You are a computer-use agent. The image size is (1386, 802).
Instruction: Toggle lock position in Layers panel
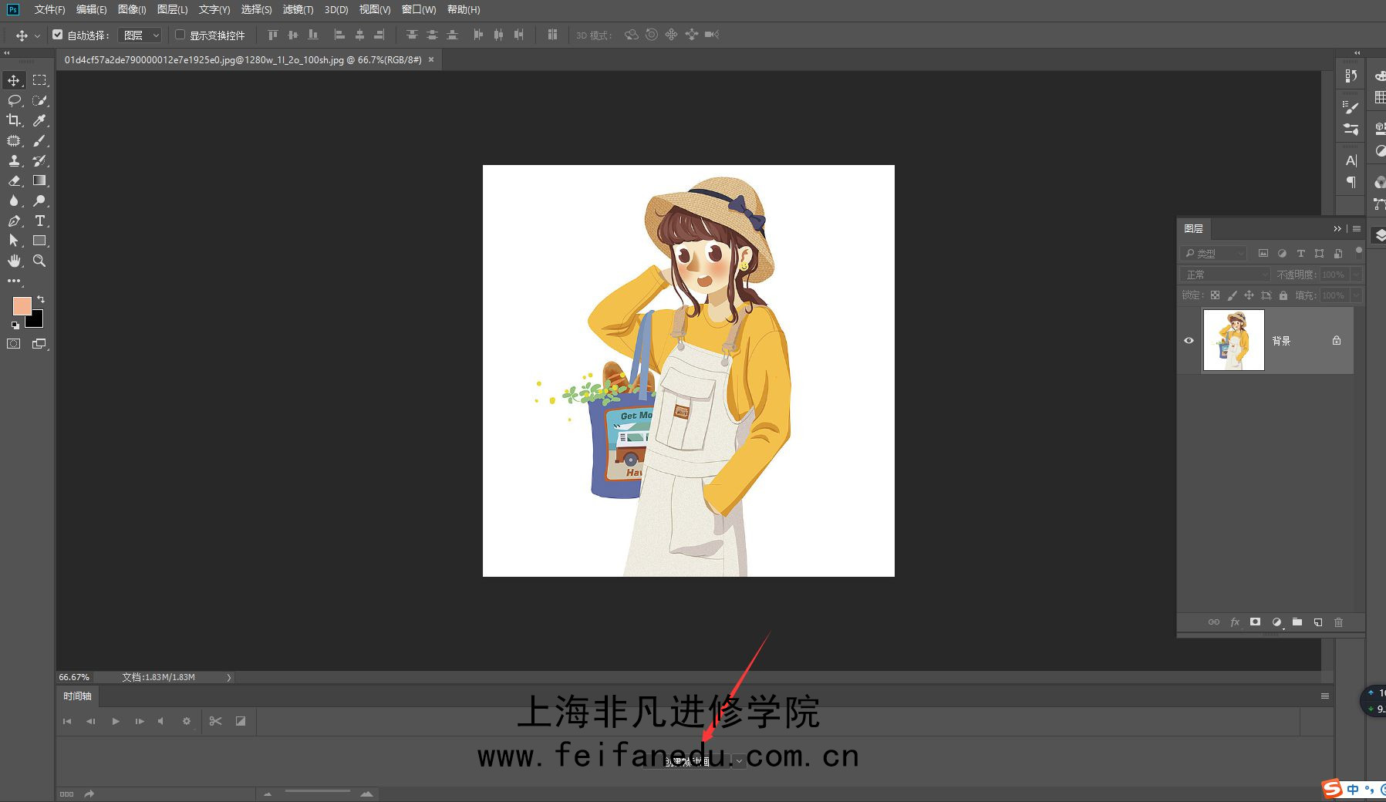click(x=1249, y=295)
